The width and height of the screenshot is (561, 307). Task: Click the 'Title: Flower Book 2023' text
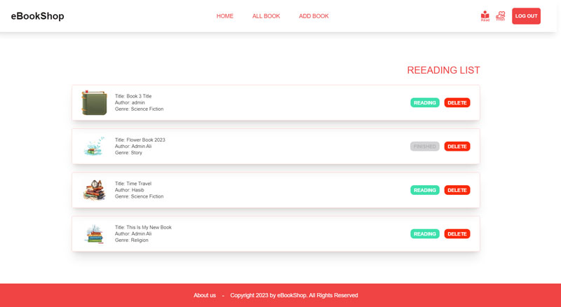pyautogui.click(x=140, y=140)
